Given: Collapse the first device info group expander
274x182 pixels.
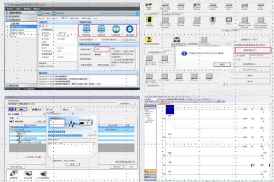Looking at the screenshot, I should point(40,30).
